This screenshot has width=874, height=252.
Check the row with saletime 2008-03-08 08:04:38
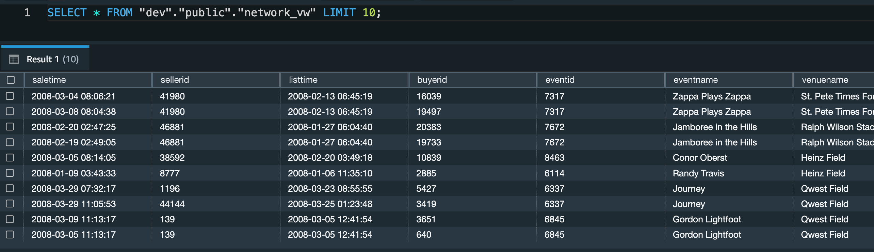pyautogui.click(x=10, y=111)
